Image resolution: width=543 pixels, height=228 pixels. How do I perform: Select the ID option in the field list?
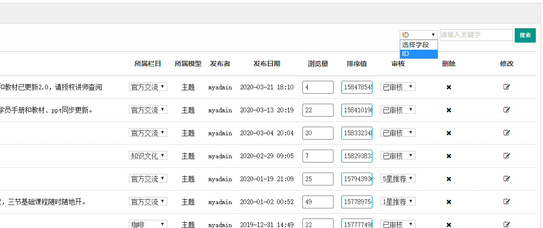click(418, 54)
